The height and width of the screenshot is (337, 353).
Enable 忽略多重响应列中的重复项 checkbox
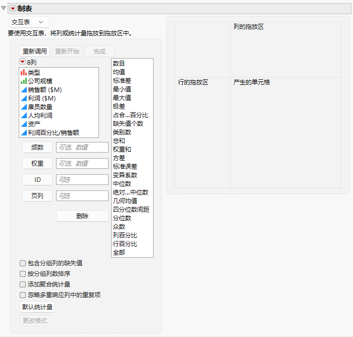click(x=23, y=295)
